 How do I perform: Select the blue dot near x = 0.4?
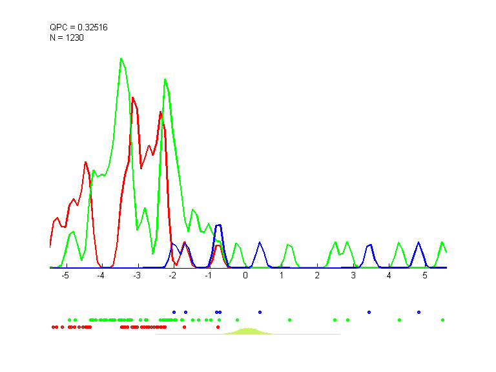coord(260,312)
